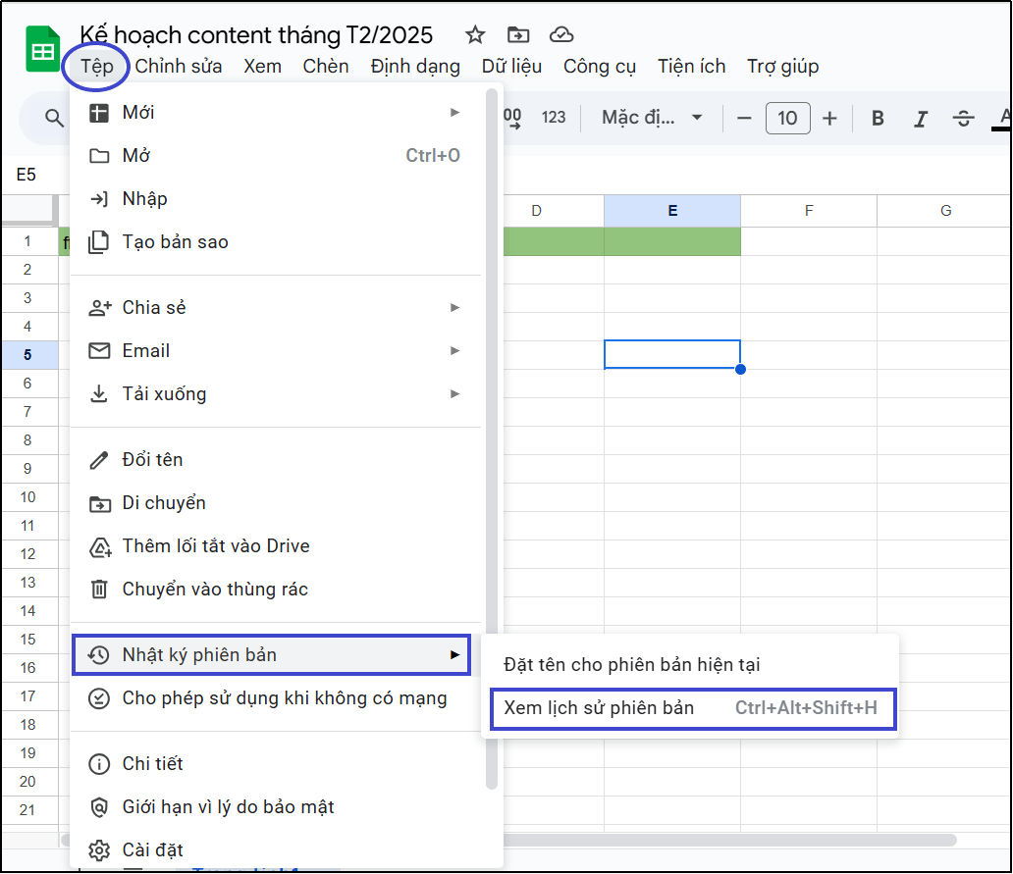Apply strikethrough formatting to text
Image resolution: width=1013 pixels, height=874 pixels.
(963, 118)
